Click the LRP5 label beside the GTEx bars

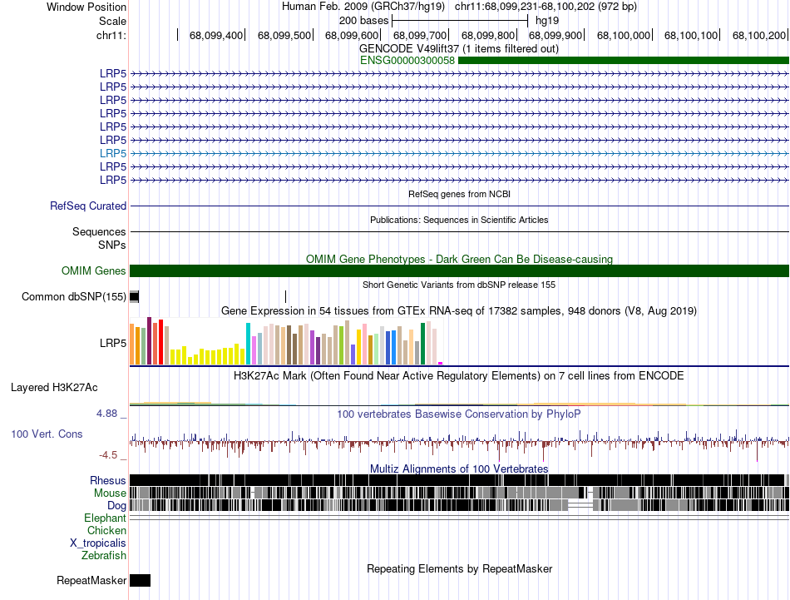[x=113, y=344]
